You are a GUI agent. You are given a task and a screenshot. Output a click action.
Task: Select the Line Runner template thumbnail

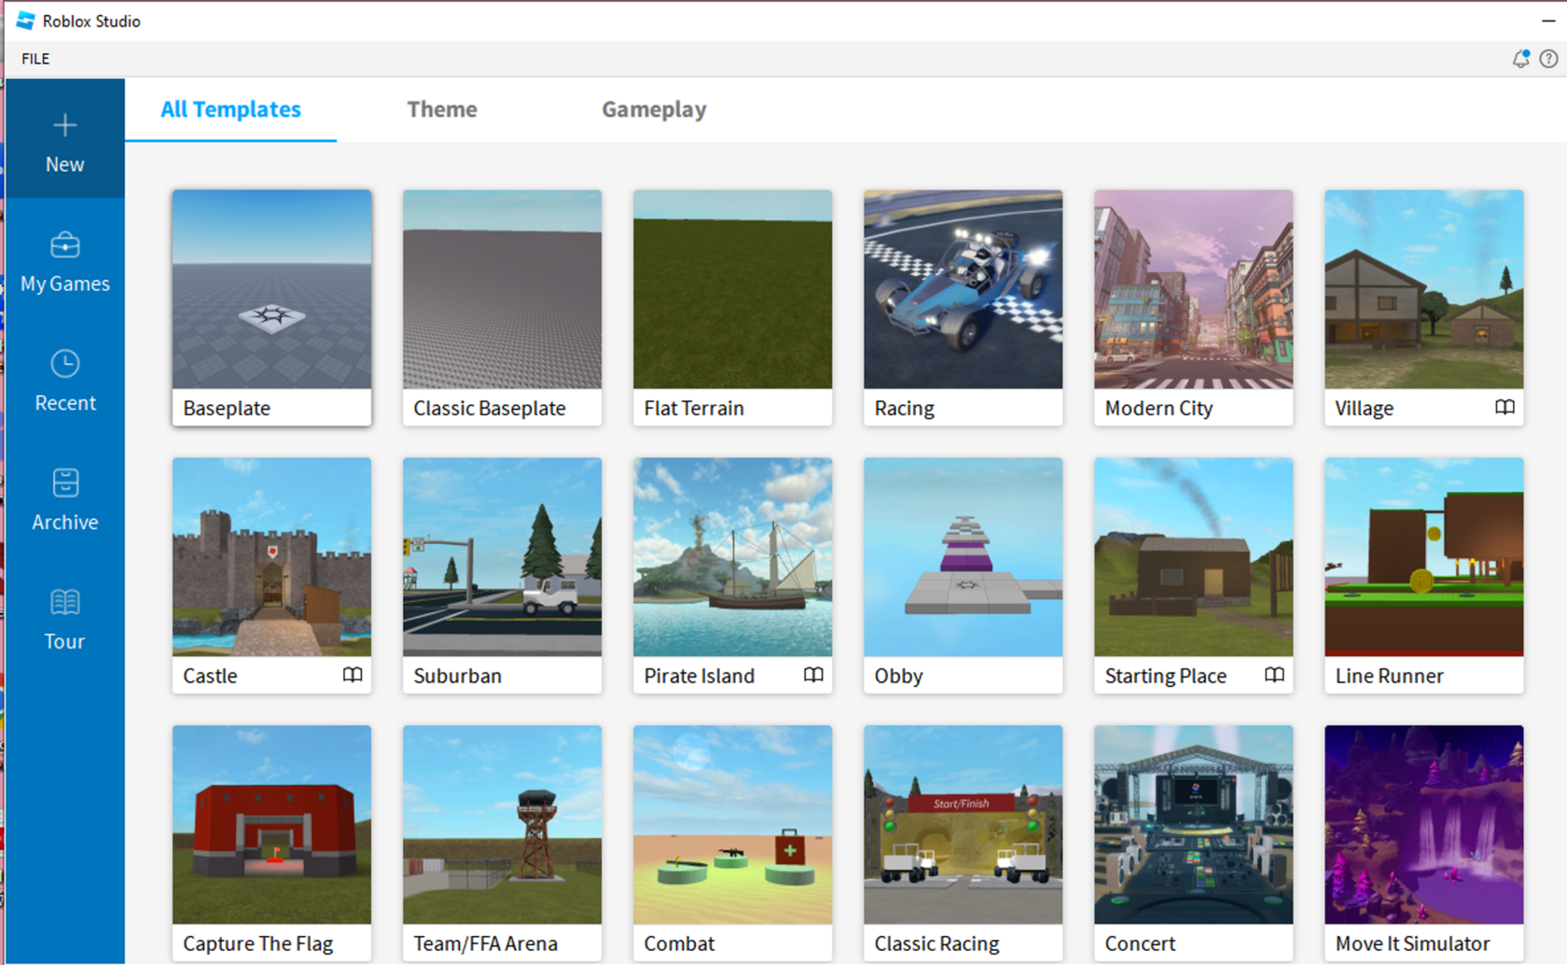pos(1423,557)
